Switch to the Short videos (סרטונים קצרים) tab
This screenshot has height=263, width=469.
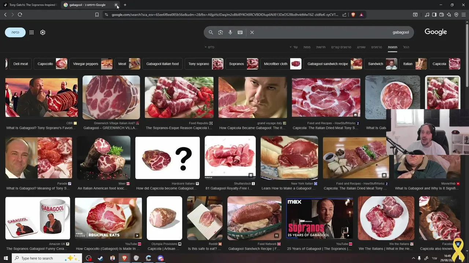point(341,47)
